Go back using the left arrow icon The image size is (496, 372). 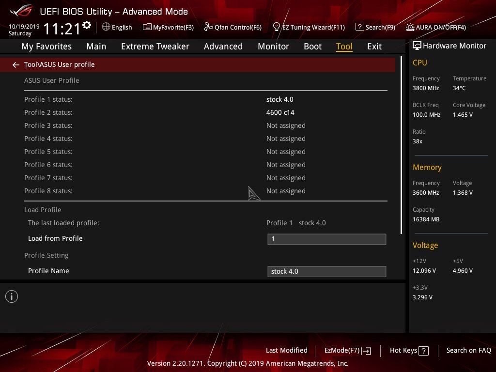pos(16,65)
